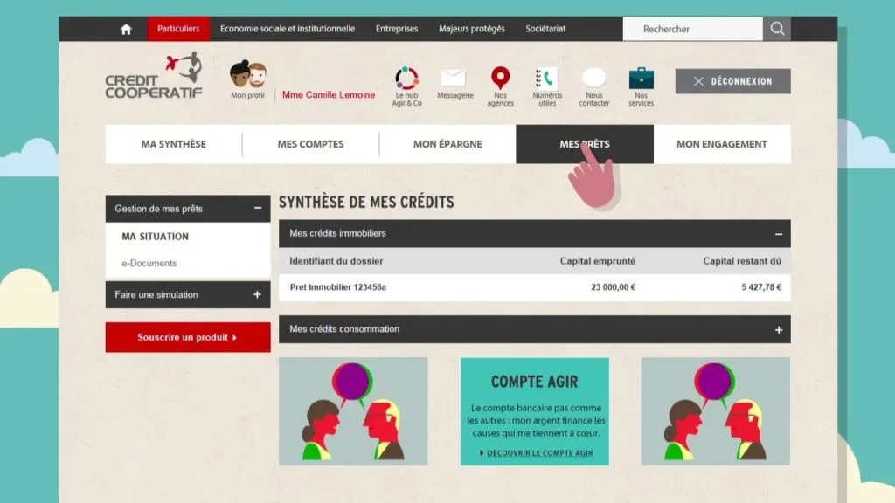Image resolution: width=895 pixels, height=503 pixels.
Task: Open the Sociétariat menu item
Action: pos(545,29)
